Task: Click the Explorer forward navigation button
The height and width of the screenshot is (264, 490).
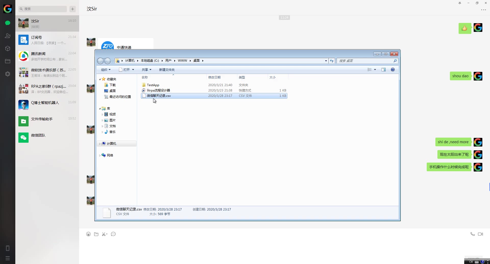Action: tap(108, 61)
